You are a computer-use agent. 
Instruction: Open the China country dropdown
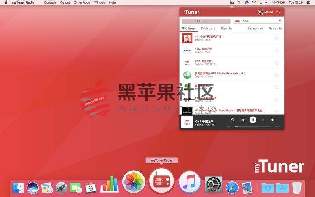257,21
